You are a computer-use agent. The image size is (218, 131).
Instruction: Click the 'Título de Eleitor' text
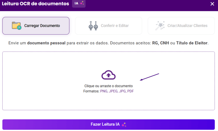pos(192,43)
